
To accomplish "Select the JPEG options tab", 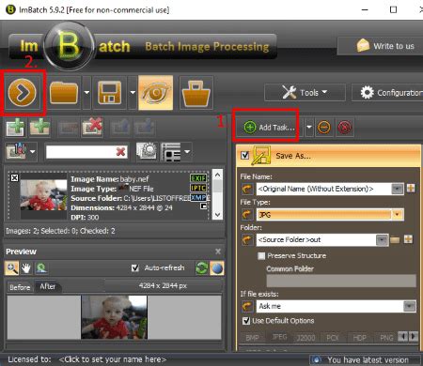I will click(279, 337).
